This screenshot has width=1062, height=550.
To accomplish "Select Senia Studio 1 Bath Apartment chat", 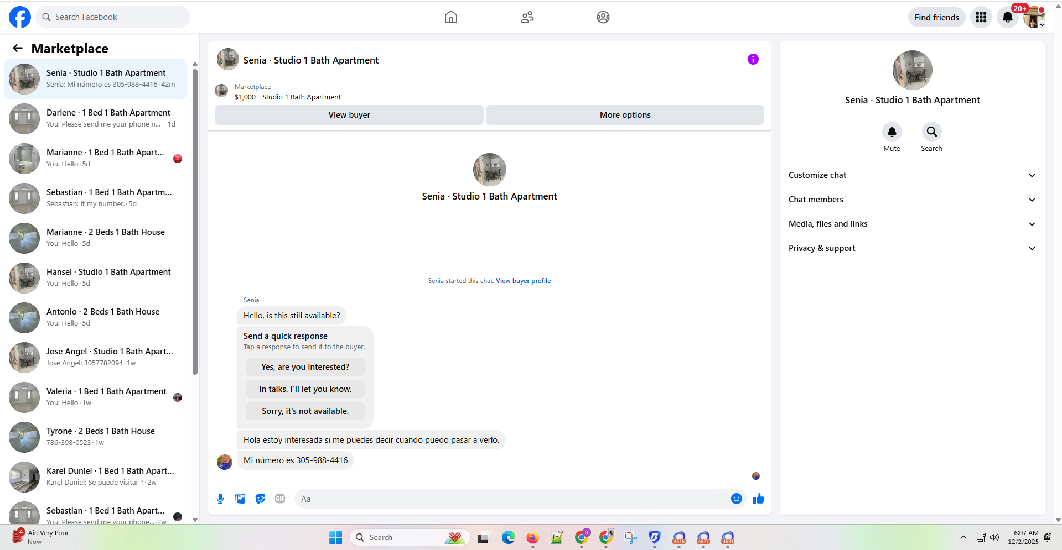I will 95,78.
